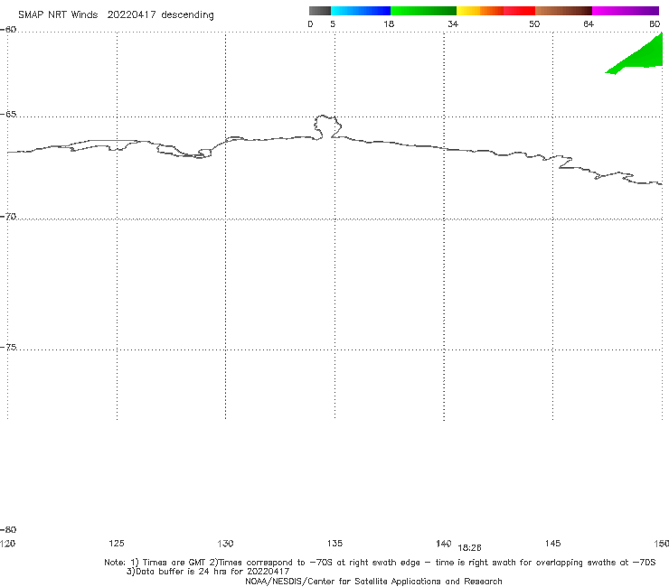Click the bottom latitude label '-80'

(8, 529)
